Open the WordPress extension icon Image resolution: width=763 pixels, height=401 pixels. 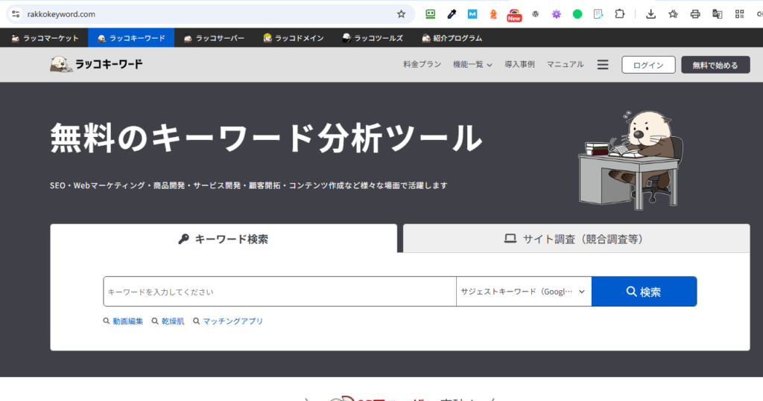coord(535,14)
